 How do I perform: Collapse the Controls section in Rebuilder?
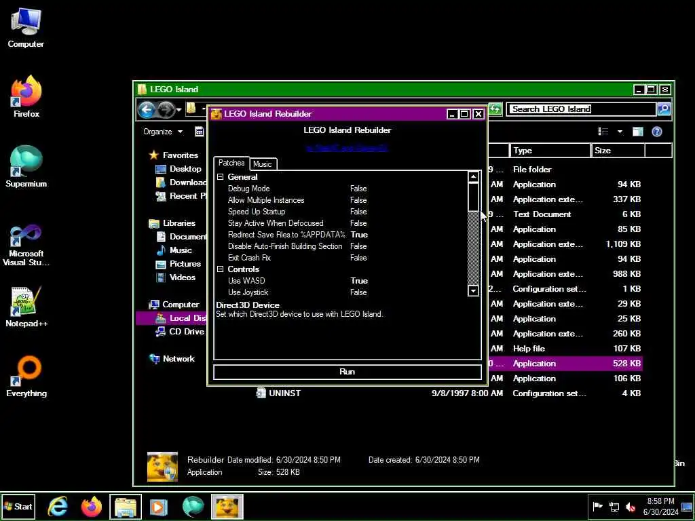(x=221, y=269)
